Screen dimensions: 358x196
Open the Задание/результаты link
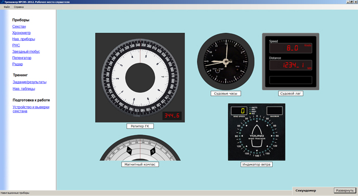pos(30,82)
